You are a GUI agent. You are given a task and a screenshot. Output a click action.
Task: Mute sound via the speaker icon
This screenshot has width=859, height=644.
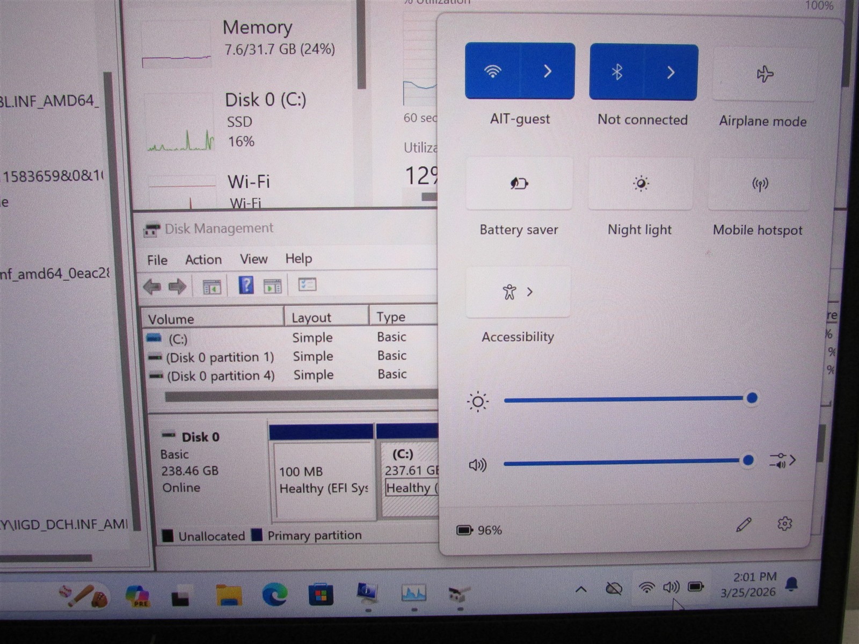pyautogui.click(x=477, y=465)
